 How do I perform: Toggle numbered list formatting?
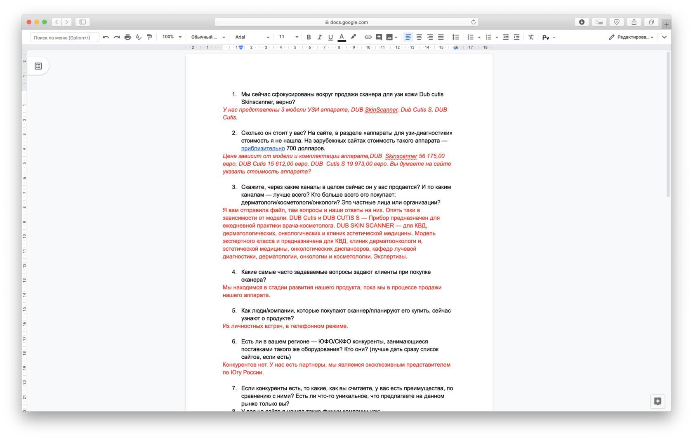pyautogui.click(x=470, y=37)
